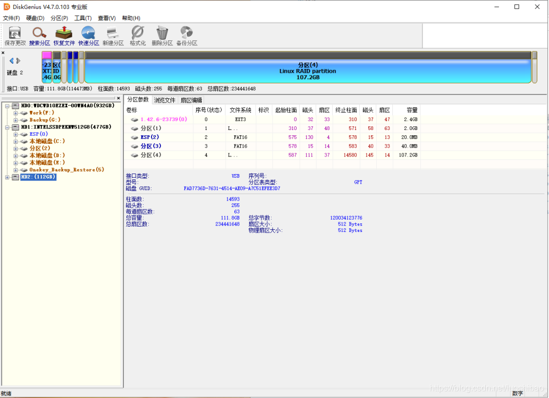Select Onekey_Backup_Restore(5) in the tree
Image resolution: width=549 pixels, height=398 pixels.
point(66,170)
